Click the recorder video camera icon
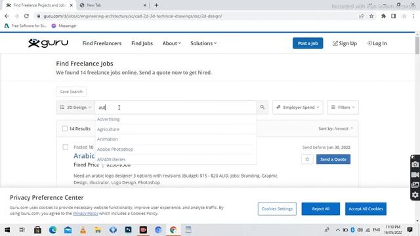Image resolution: width=420 pixels, height=236 pixels. click(x=415, y=175)
